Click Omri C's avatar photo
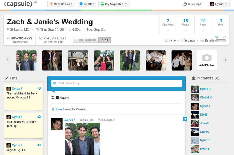 click(x=195, y=132)
